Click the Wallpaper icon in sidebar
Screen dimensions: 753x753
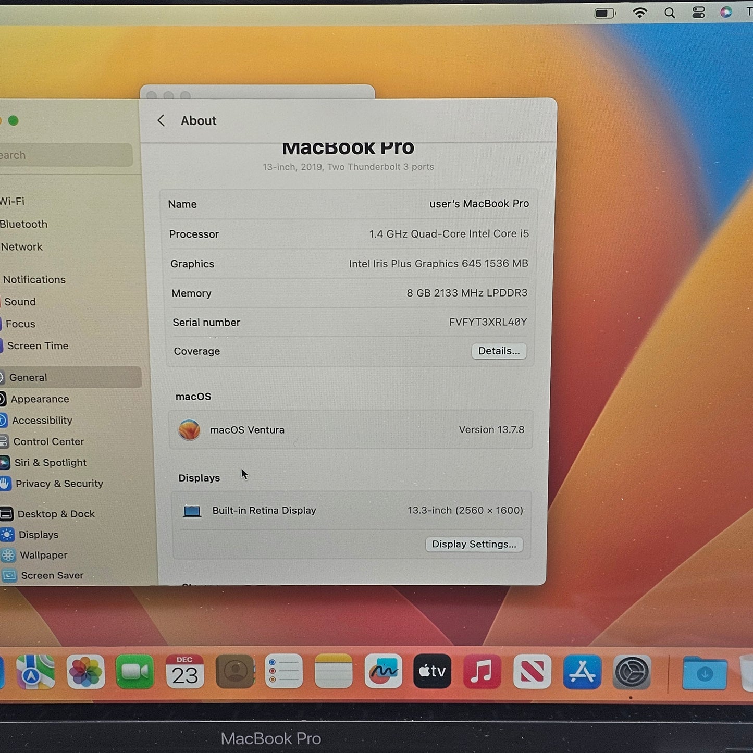(8, 555)
